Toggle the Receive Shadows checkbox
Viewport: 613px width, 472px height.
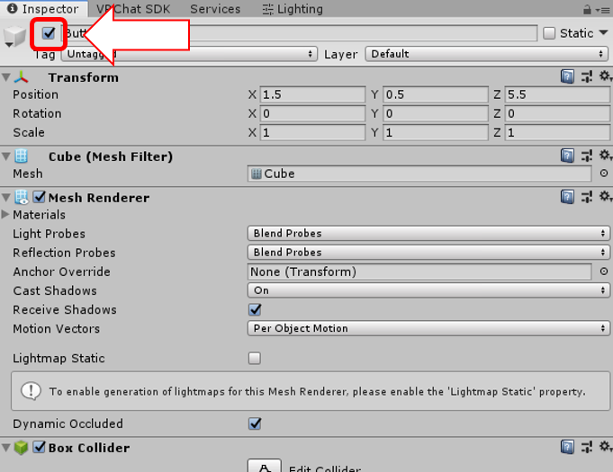255,309
